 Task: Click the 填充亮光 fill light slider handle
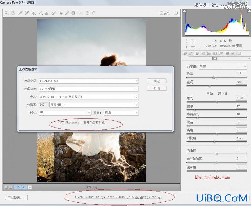click(198, 118)
